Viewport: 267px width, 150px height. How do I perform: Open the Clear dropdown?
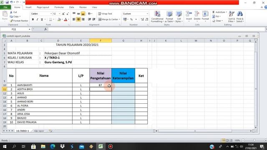coord(217,21)
